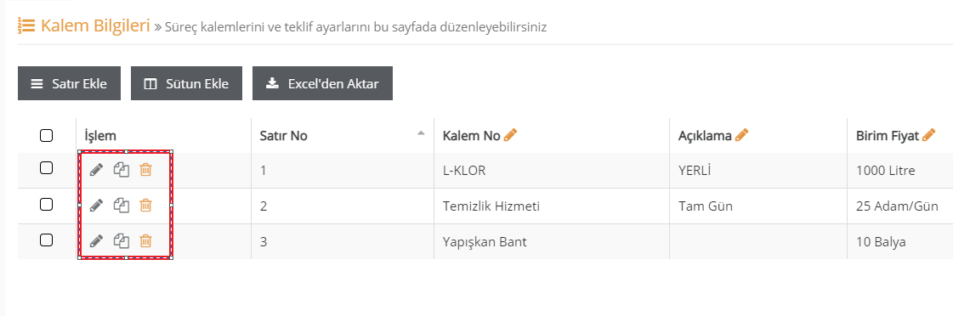953x316 pixels.
Task: Select the Yapışkan Bant row checkbox
Action: pos(46,240)
